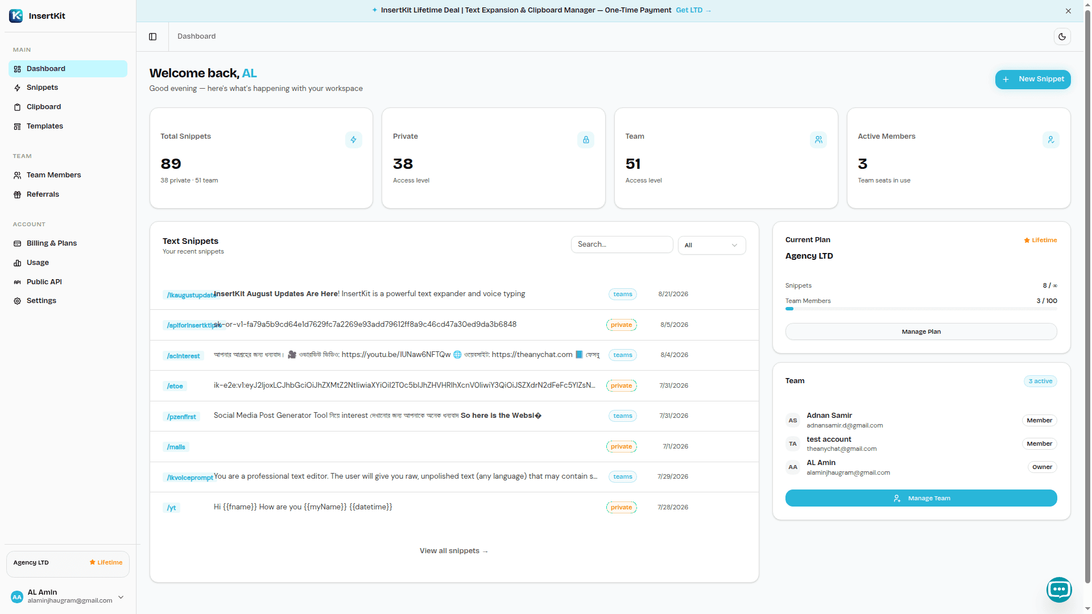Click the Total Snippets lightning icon

[x=353, y=140]
